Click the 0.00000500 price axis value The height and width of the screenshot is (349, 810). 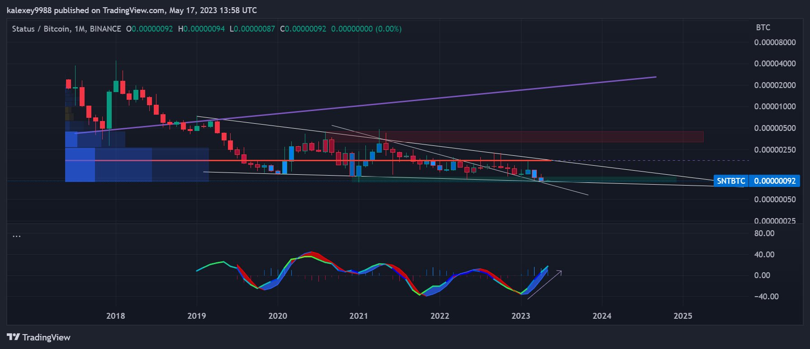coord(775,128)
